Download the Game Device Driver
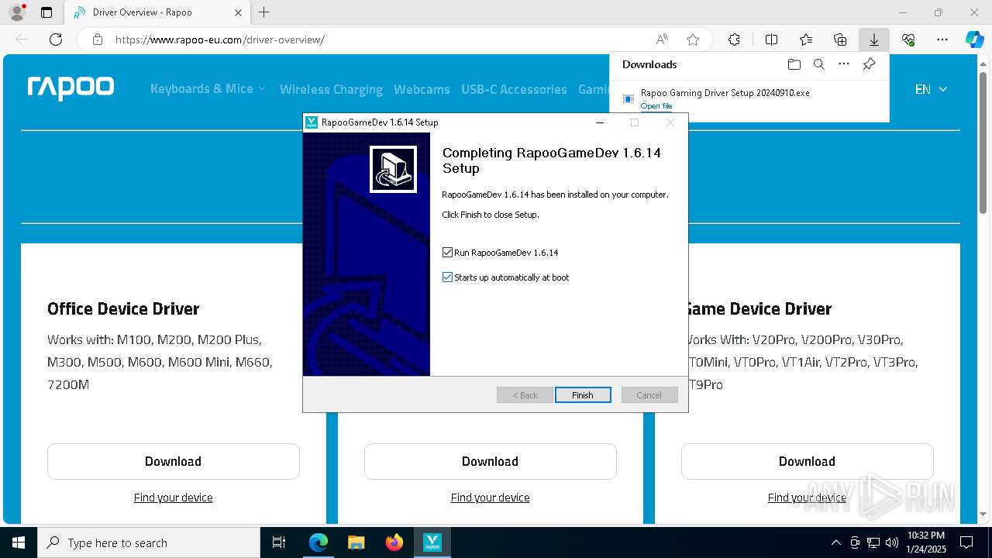This screenshot has height=558, width=992. [x=808, y=461]
